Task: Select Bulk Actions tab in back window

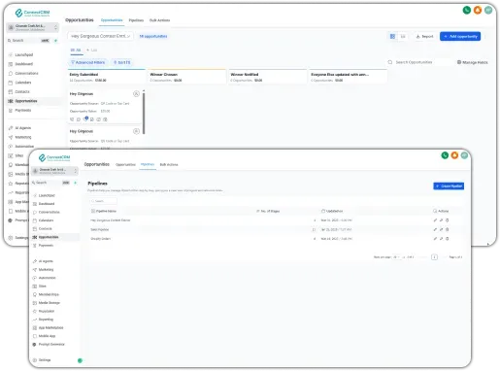Action: coord(159,20)
